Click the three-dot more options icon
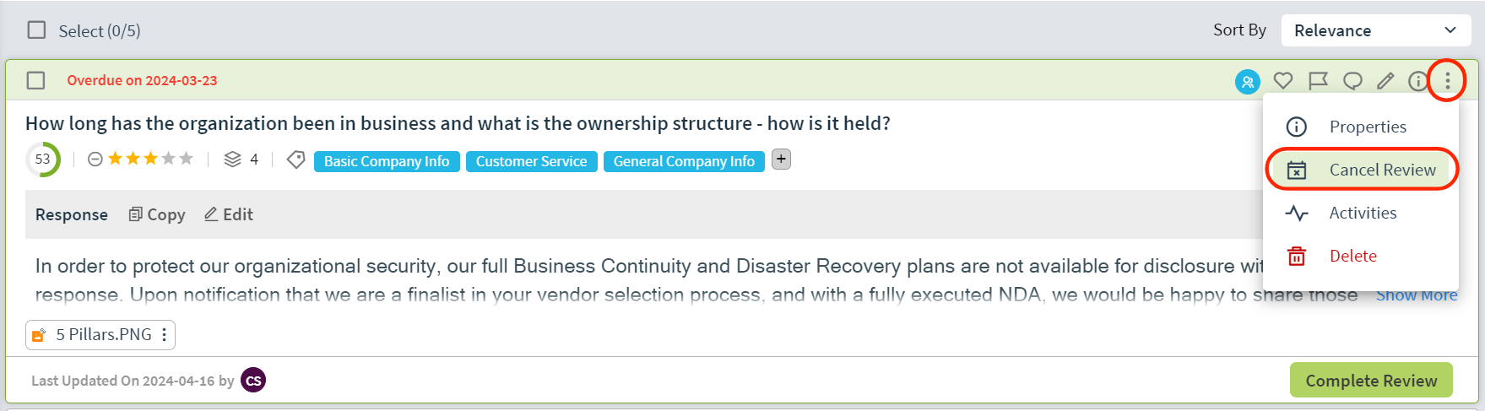Screen dimensions: 1485x411 coord(1447,81)
